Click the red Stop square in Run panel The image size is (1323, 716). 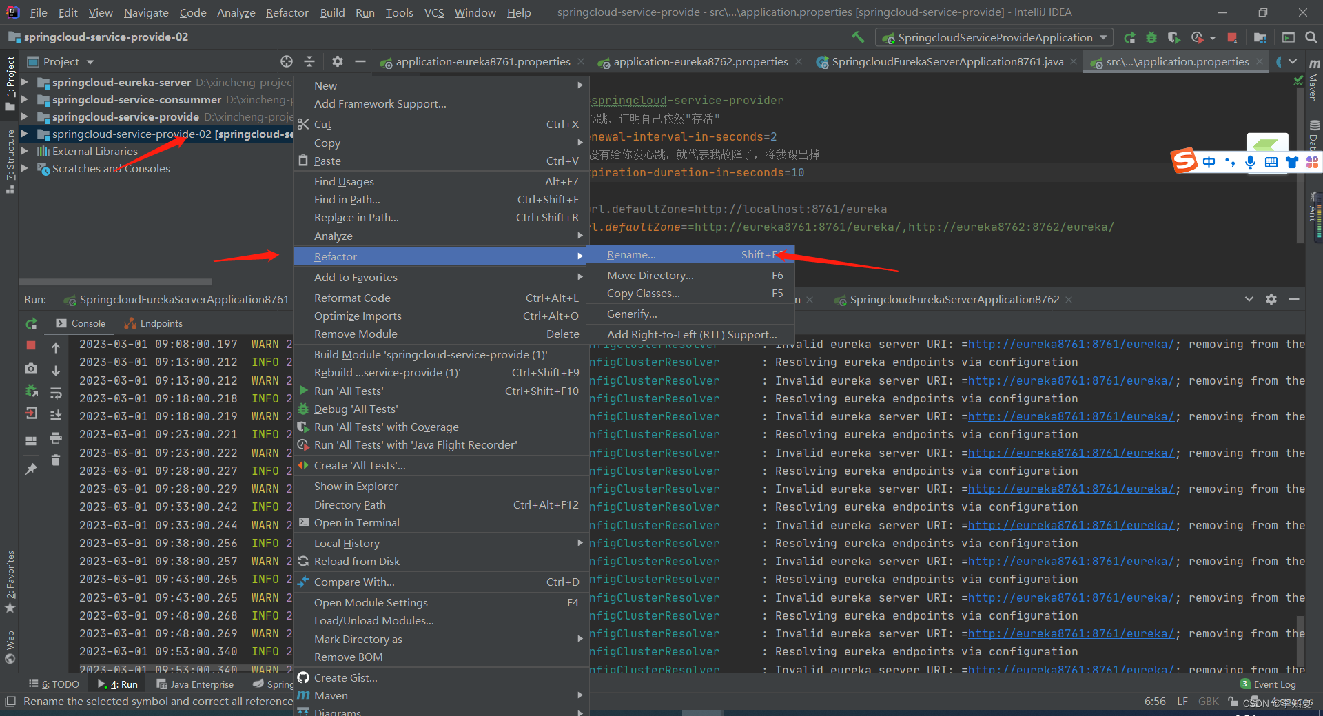[x=31, y=345]
